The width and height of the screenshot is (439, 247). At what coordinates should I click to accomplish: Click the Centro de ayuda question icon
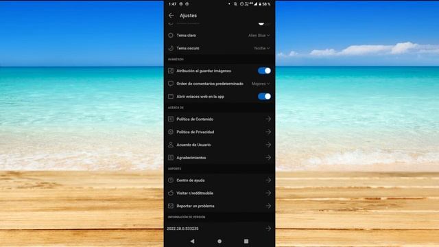coord(171,180)
